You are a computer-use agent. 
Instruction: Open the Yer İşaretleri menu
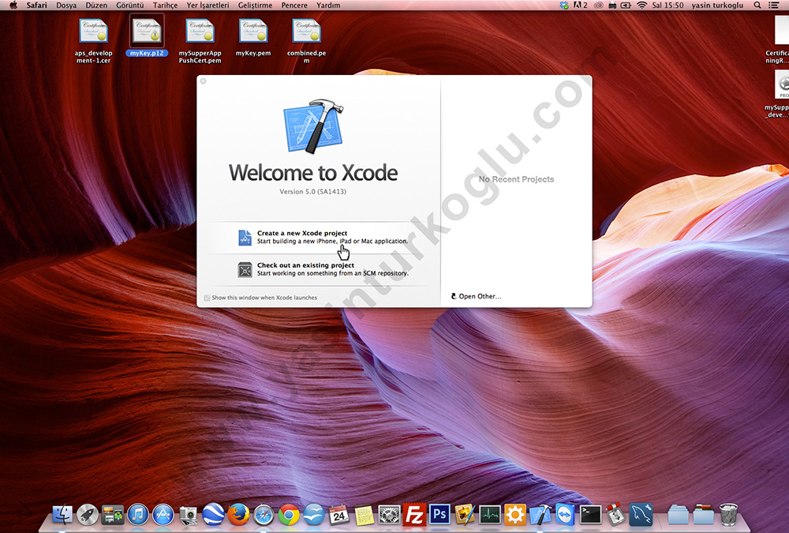point(208,5)
